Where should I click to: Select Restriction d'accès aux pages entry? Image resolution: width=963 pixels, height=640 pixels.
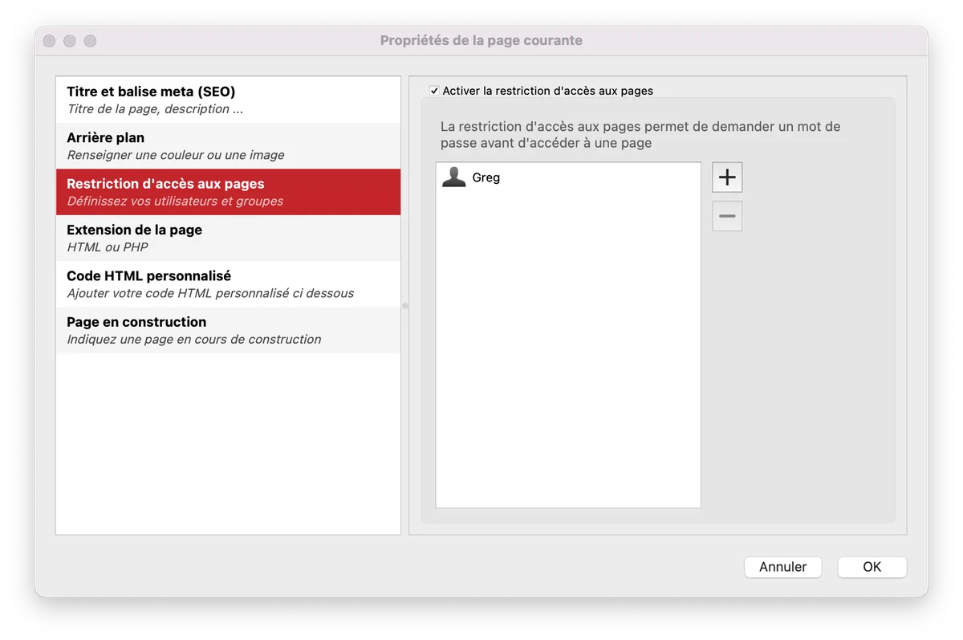click(x=228, y=192)
